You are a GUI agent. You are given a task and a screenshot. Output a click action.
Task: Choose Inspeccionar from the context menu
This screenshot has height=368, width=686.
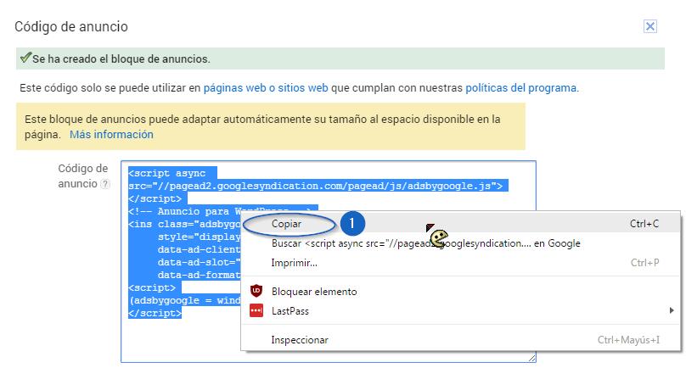coord(461,339)
